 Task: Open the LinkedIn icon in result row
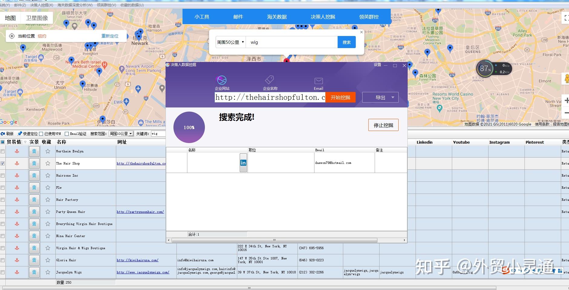243,163
